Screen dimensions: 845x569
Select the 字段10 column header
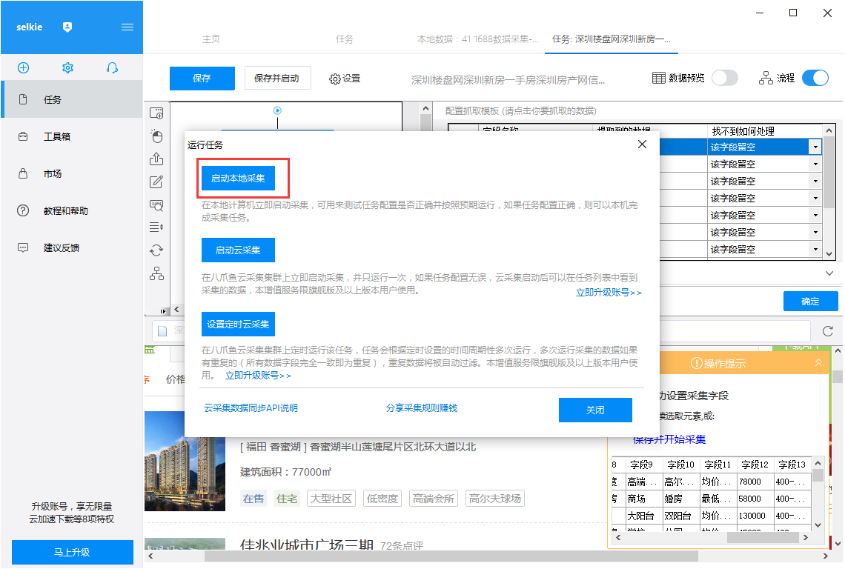click(x=680, y=465)
